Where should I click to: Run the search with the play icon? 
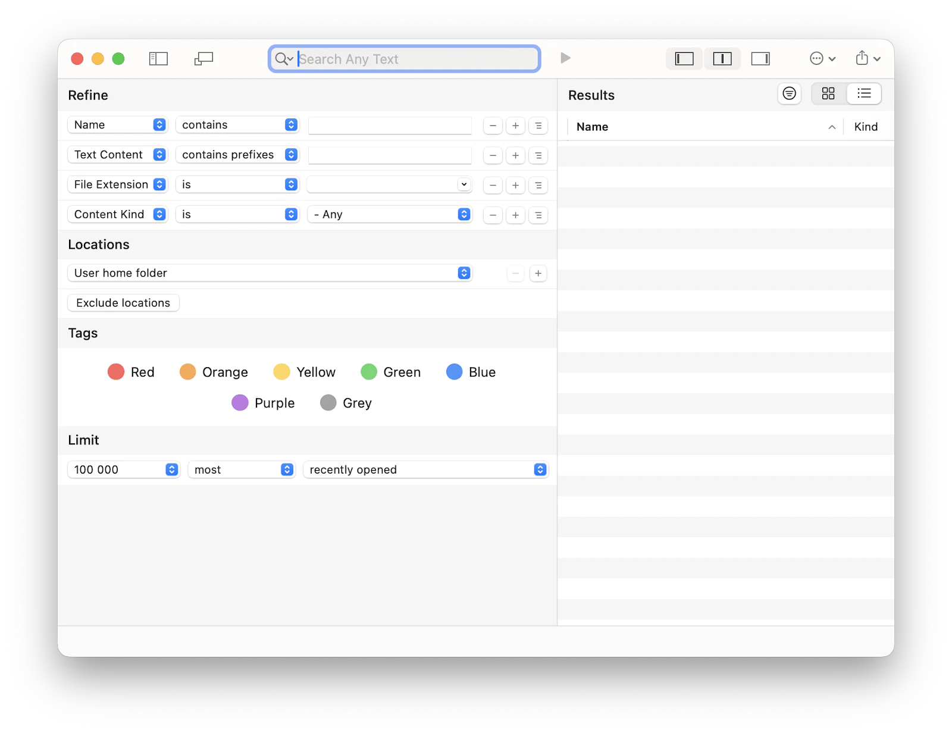click(564, 58)
